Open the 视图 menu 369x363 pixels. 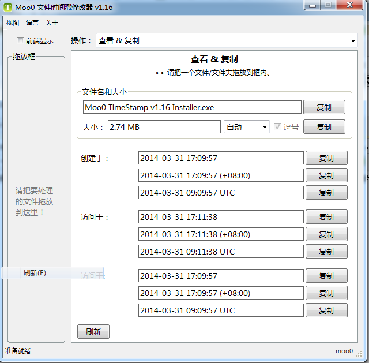coord(13,23)
